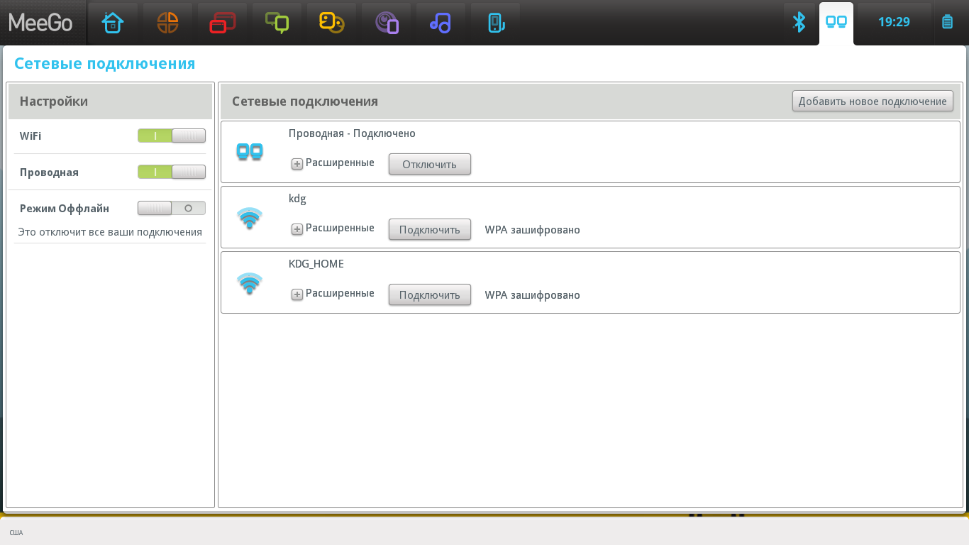The height and width of the screenshot is (545, 969).
Task: Enable Режим Оффлайн switch
Action: 172,208
